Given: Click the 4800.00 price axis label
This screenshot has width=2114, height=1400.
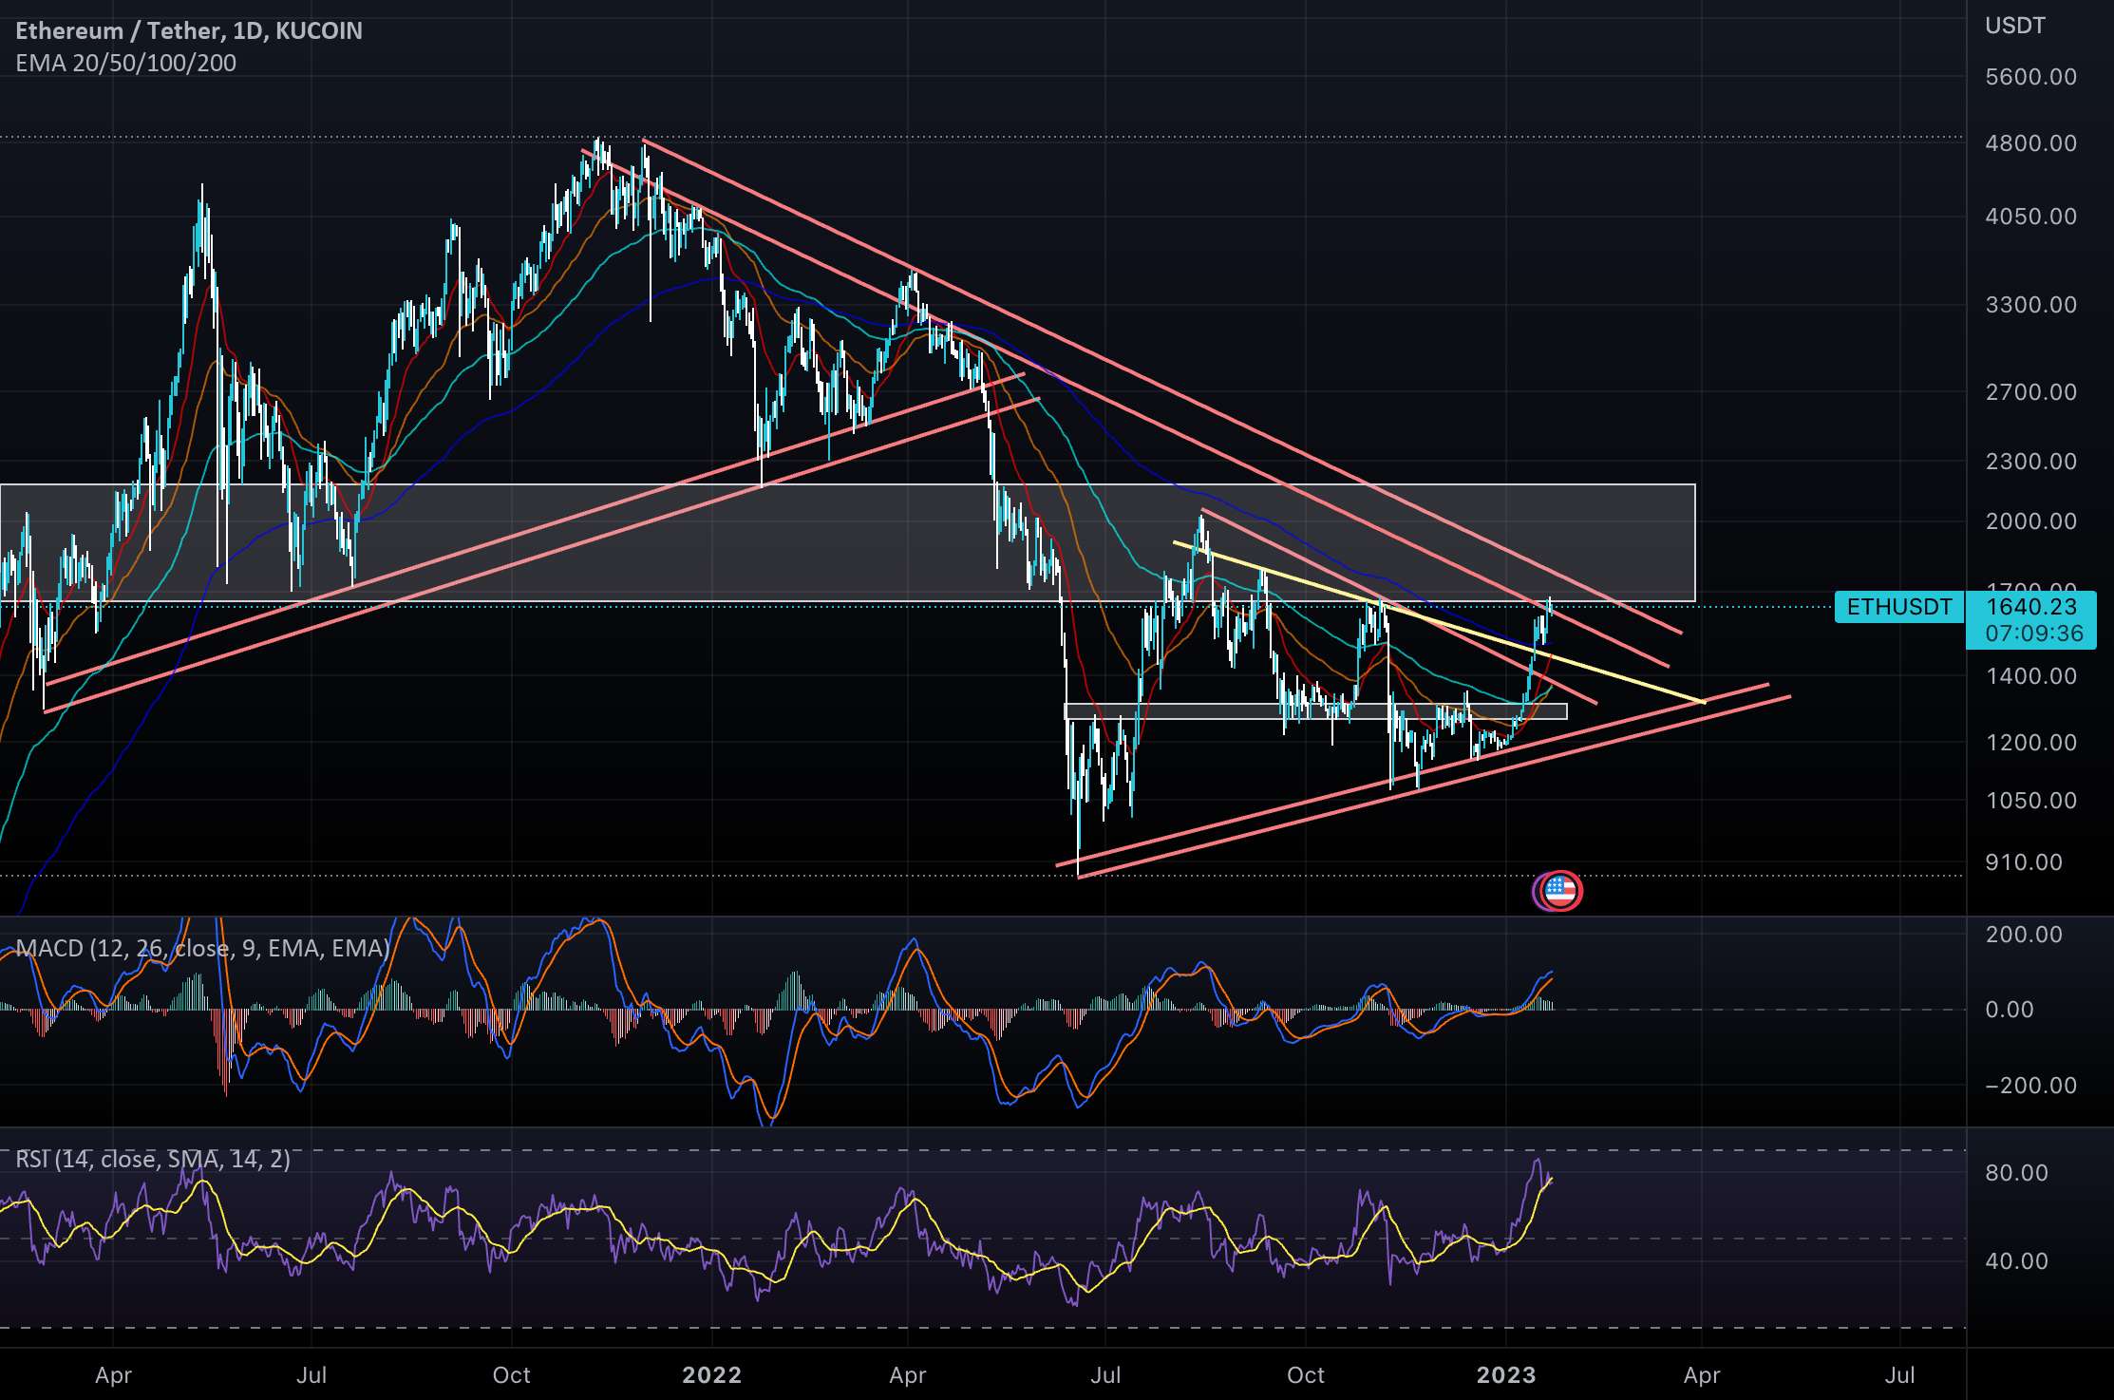Looking at the screenshot, I should [x=2030, y=143].
